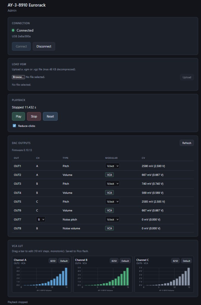
Task: Click the 'AY-3-8910 Eurorack' page title
Action: (27, 5)
